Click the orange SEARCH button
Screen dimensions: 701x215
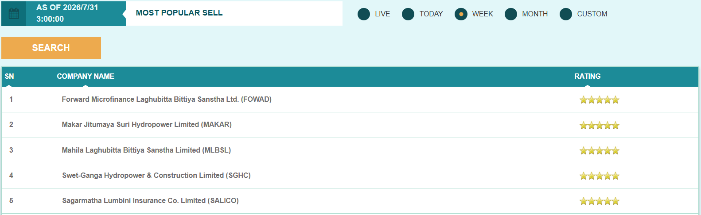[51, 48]
